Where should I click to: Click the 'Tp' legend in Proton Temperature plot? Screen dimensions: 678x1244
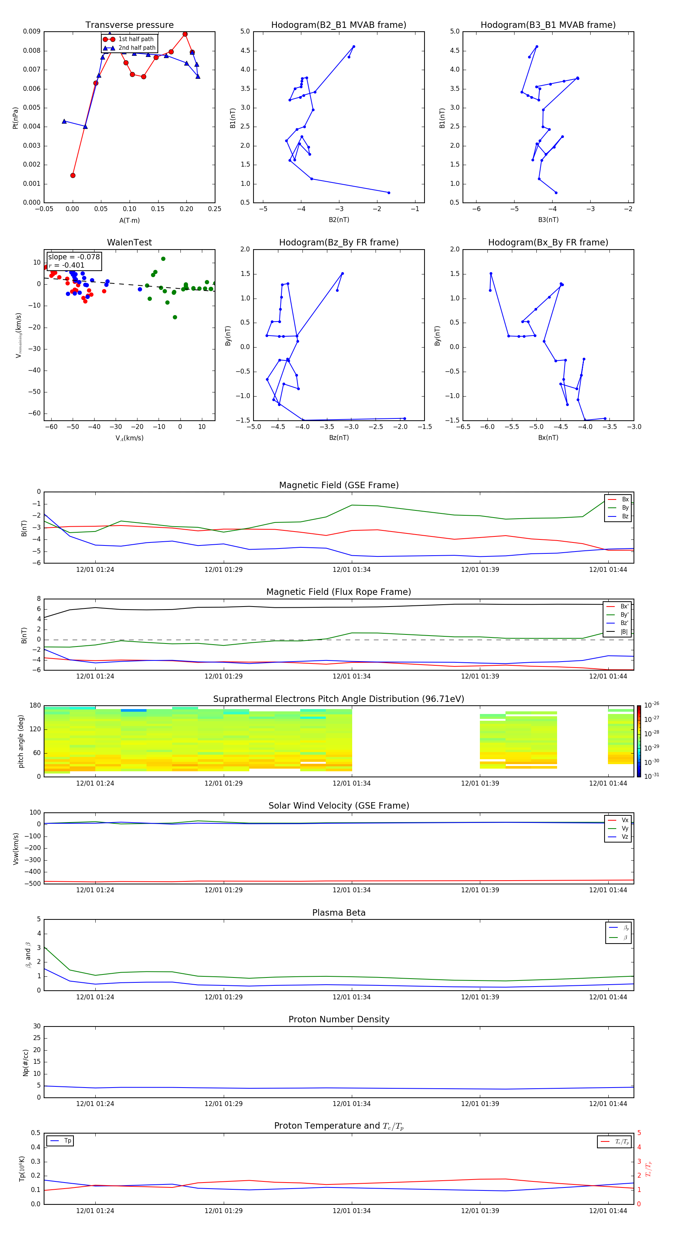(60, 1141)
